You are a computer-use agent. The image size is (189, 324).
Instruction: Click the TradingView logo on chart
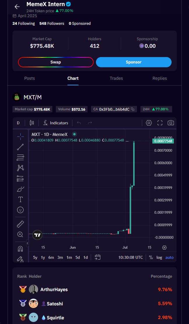coord(37,235)
